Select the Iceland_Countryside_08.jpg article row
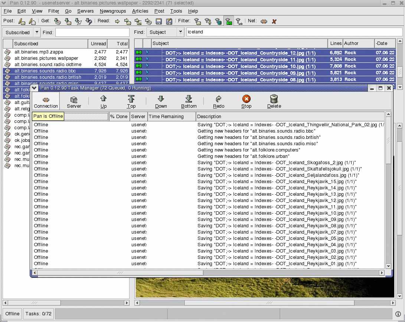This screenshot has height=322, width=405. [x=265, y=79]
